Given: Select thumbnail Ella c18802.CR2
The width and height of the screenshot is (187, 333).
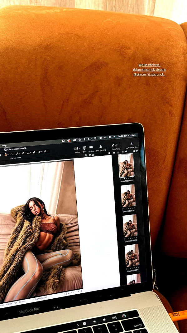Looking at the screenshot, I should [x=126, y=165].
